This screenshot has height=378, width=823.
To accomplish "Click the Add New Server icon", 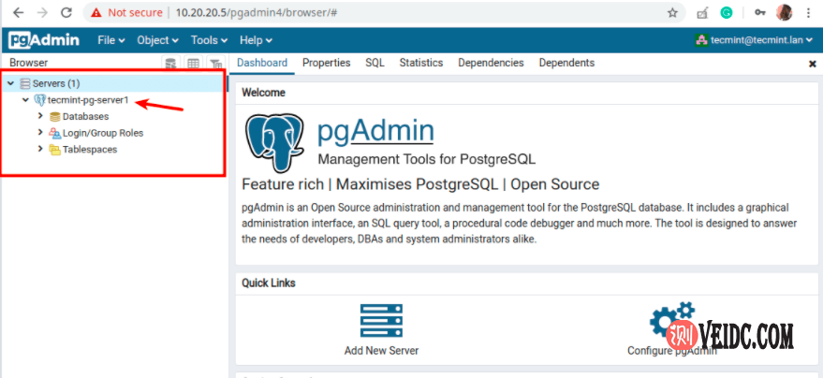I will [x=381, y=321].
